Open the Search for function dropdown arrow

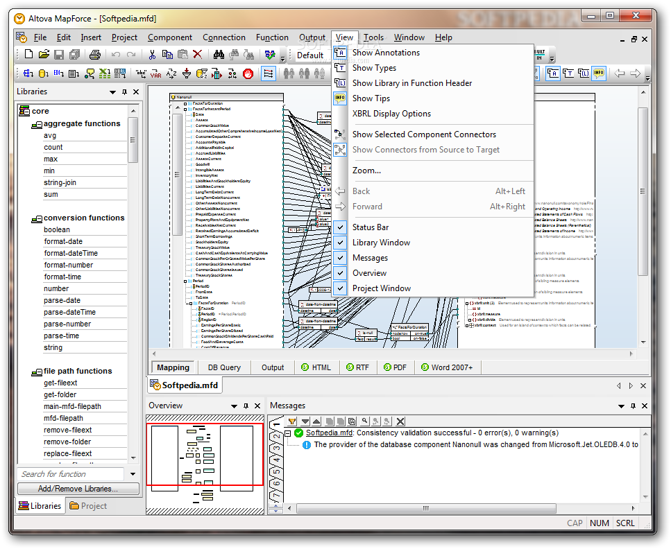pyautogui.click(x=133, y=474)
